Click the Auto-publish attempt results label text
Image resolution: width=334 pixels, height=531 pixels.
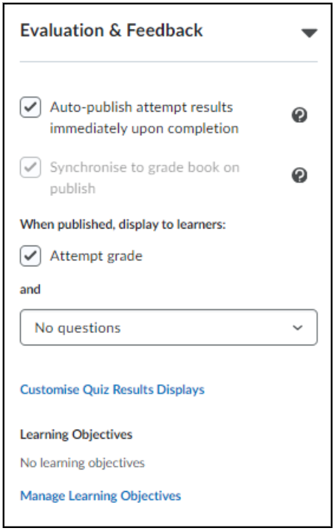click(144, 118)
